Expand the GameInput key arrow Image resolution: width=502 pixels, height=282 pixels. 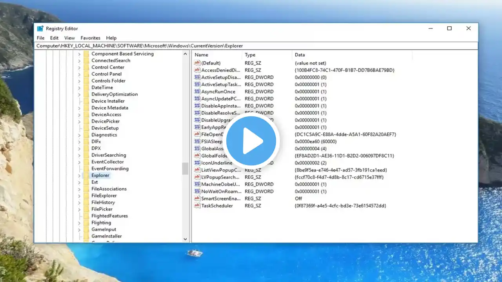click(x=79, y=230)
